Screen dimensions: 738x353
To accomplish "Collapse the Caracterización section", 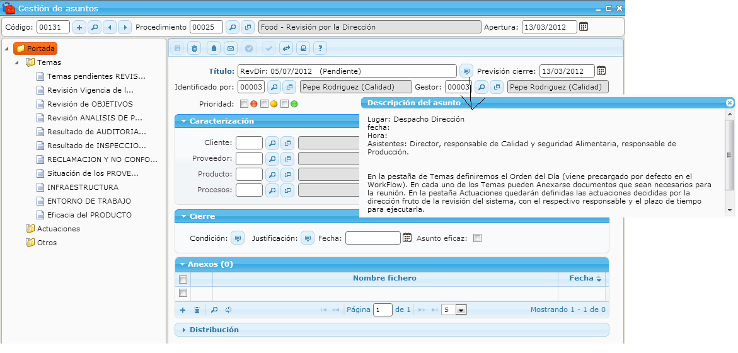I will [183, 121].
